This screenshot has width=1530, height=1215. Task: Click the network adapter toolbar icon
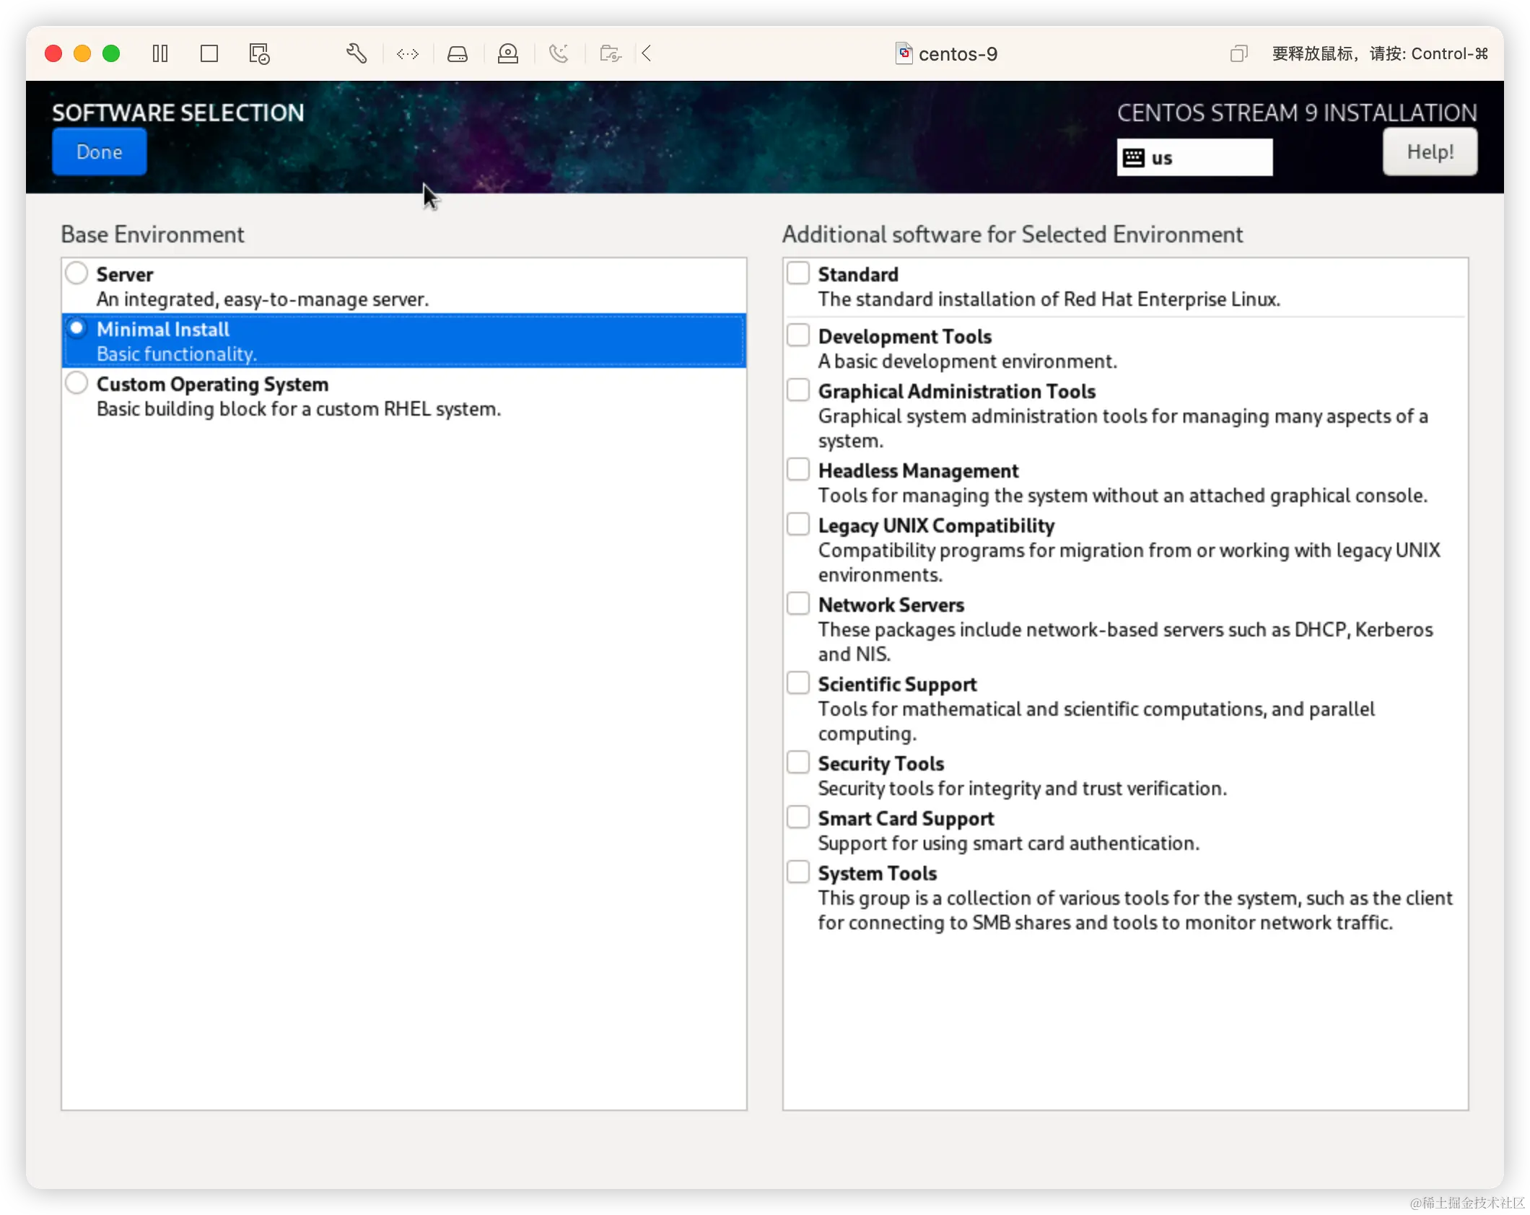pos(408,53)
